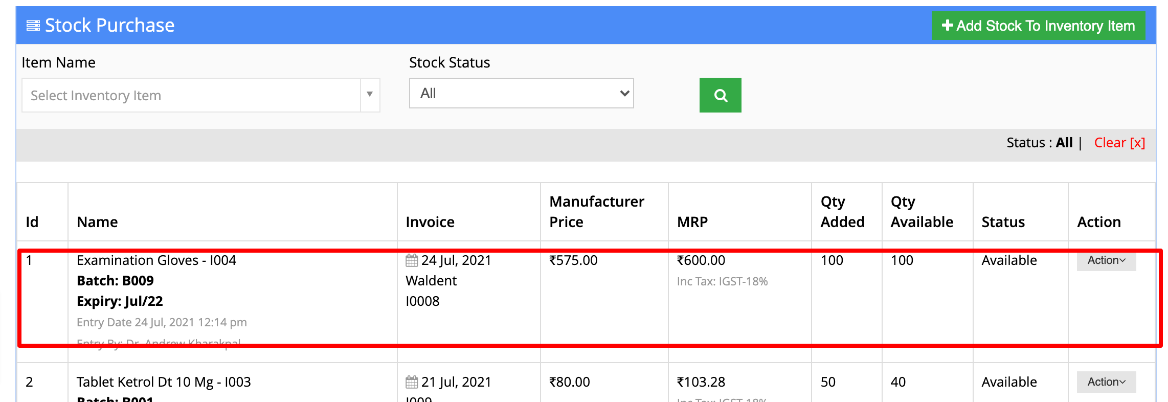1168x402 pixels.
Task: Click plus icon on Add Stock button
Action: coord(947,25)
